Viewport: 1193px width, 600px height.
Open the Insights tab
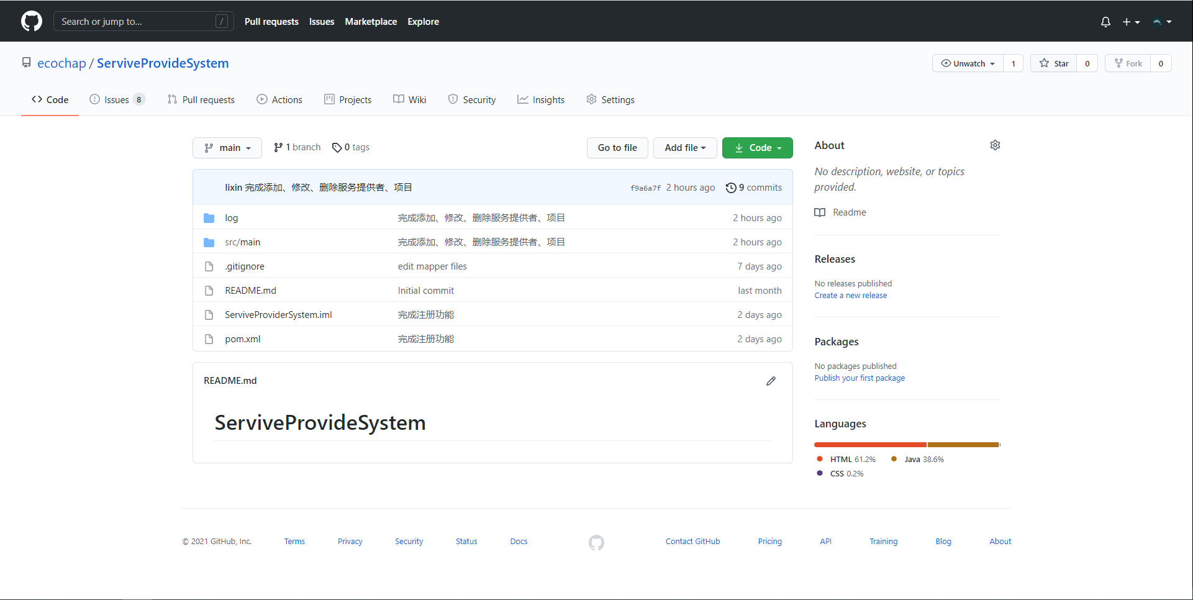(541, 100)
